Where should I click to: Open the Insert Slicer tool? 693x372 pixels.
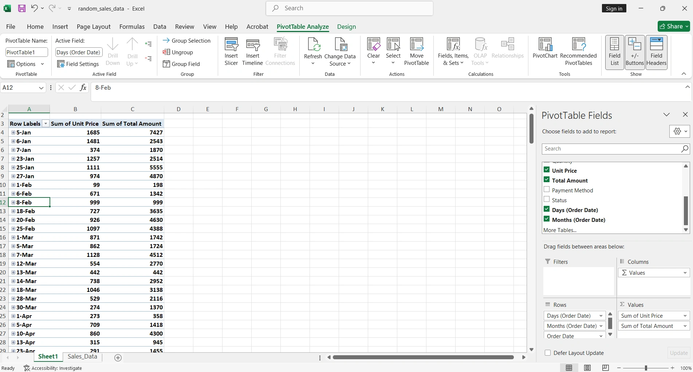tap(231, 51)
